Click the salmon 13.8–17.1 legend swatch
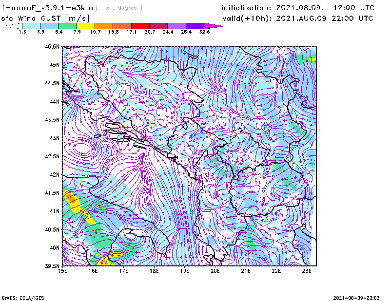Image resolution: width=390 pixels, height=301 pixels. (x=122, y=26)
